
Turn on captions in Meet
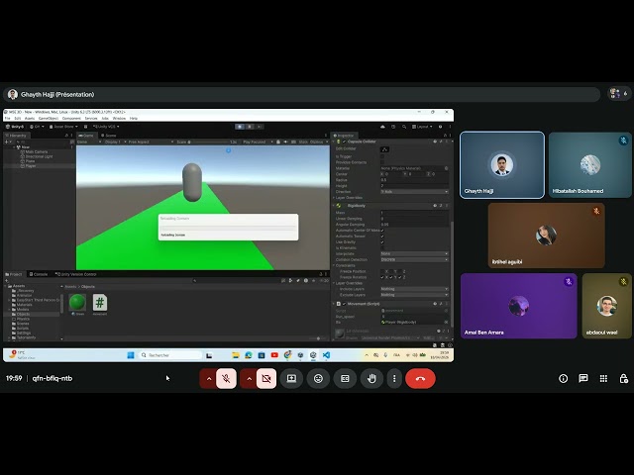345,378
